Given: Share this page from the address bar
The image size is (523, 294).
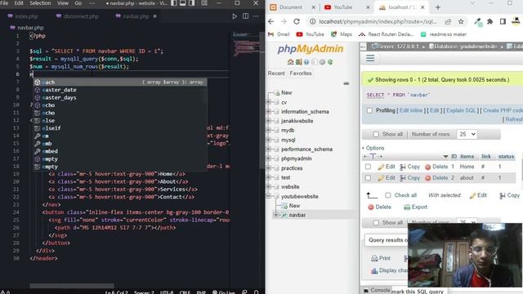Looking at the screenshot, I should (448, 22).
